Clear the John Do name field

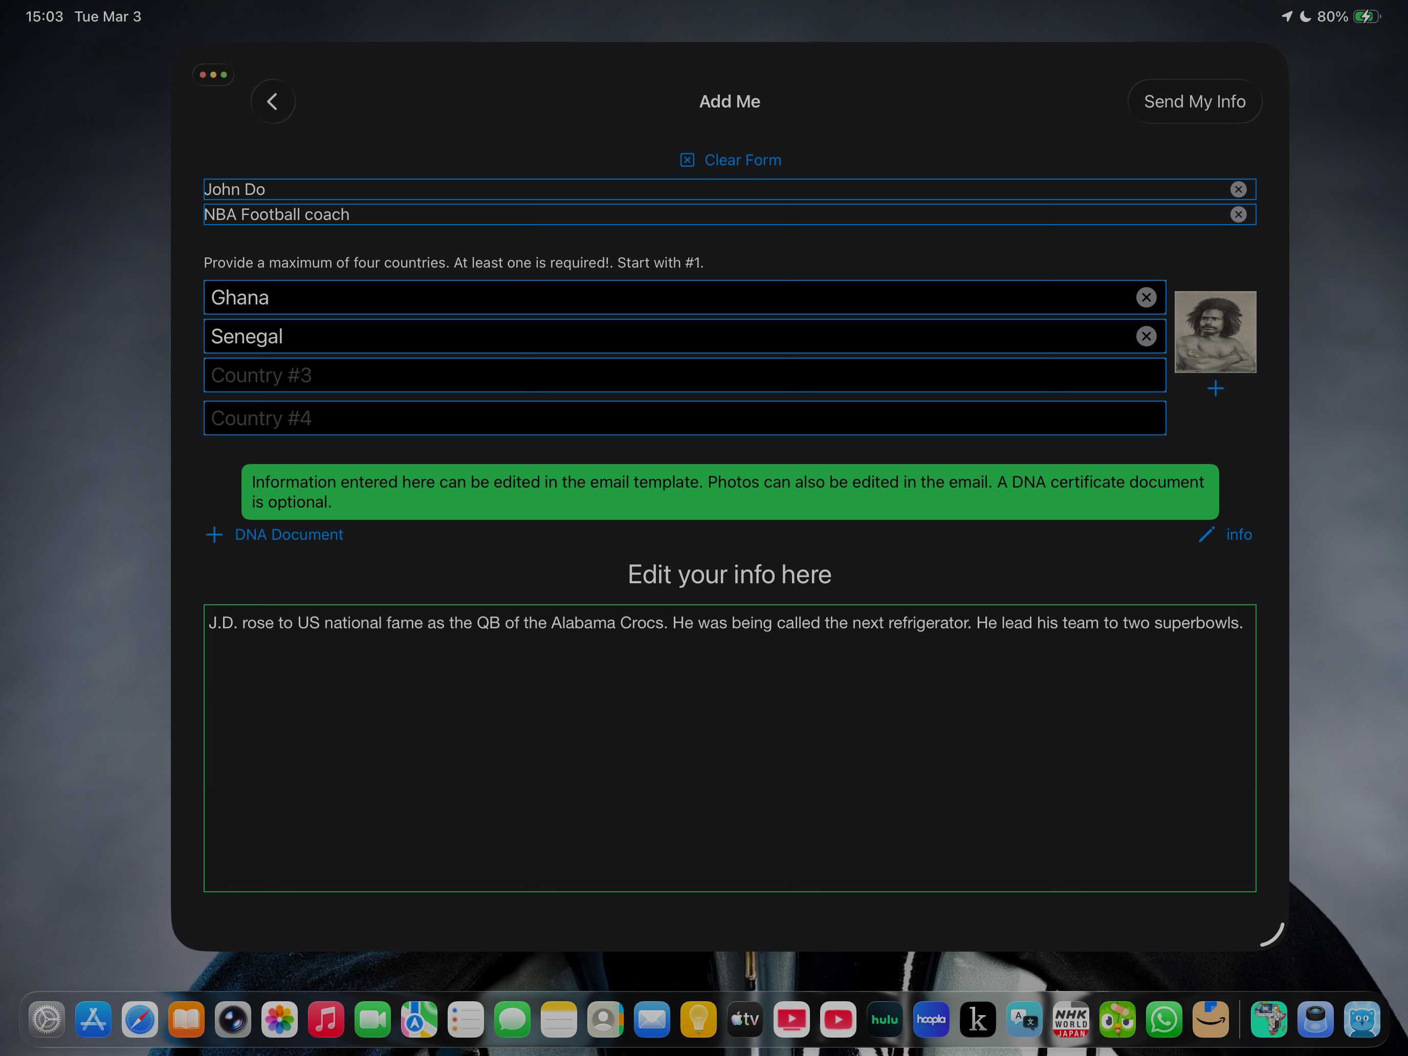1238,189
